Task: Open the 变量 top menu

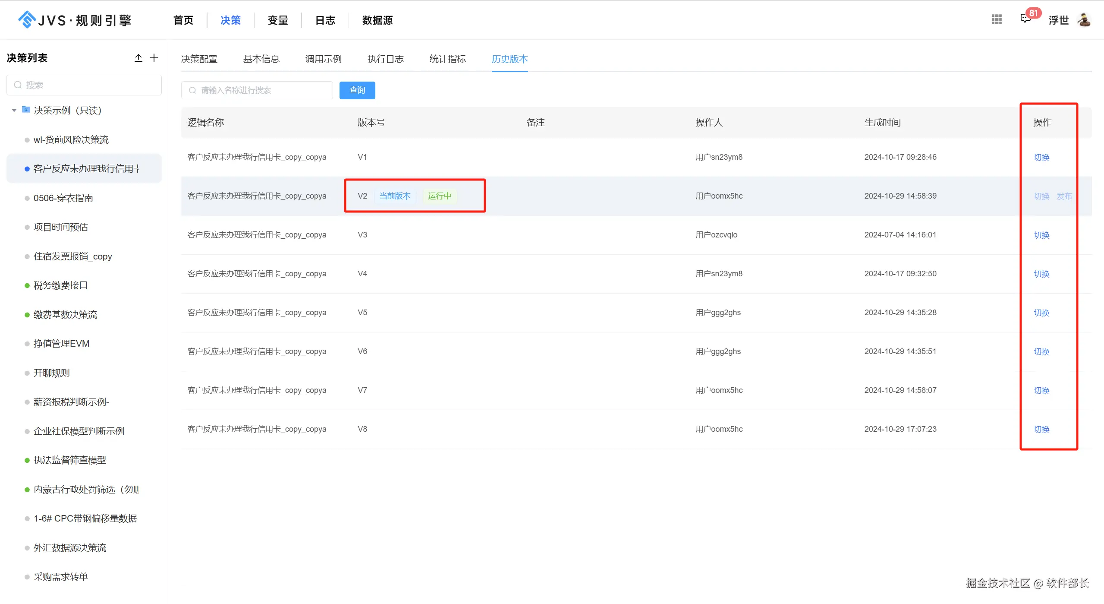Action: click(277, 20)
